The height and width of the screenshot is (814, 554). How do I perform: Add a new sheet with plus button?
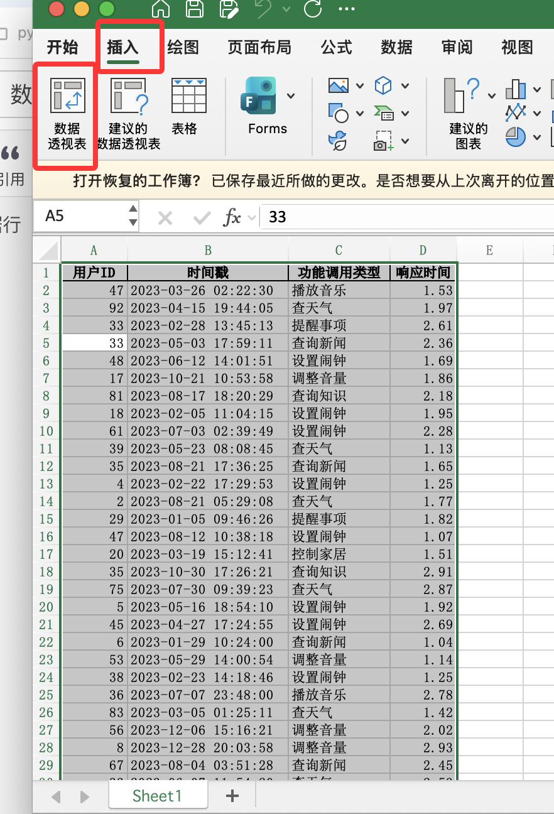pyautogui.click(x=232, y=796)
